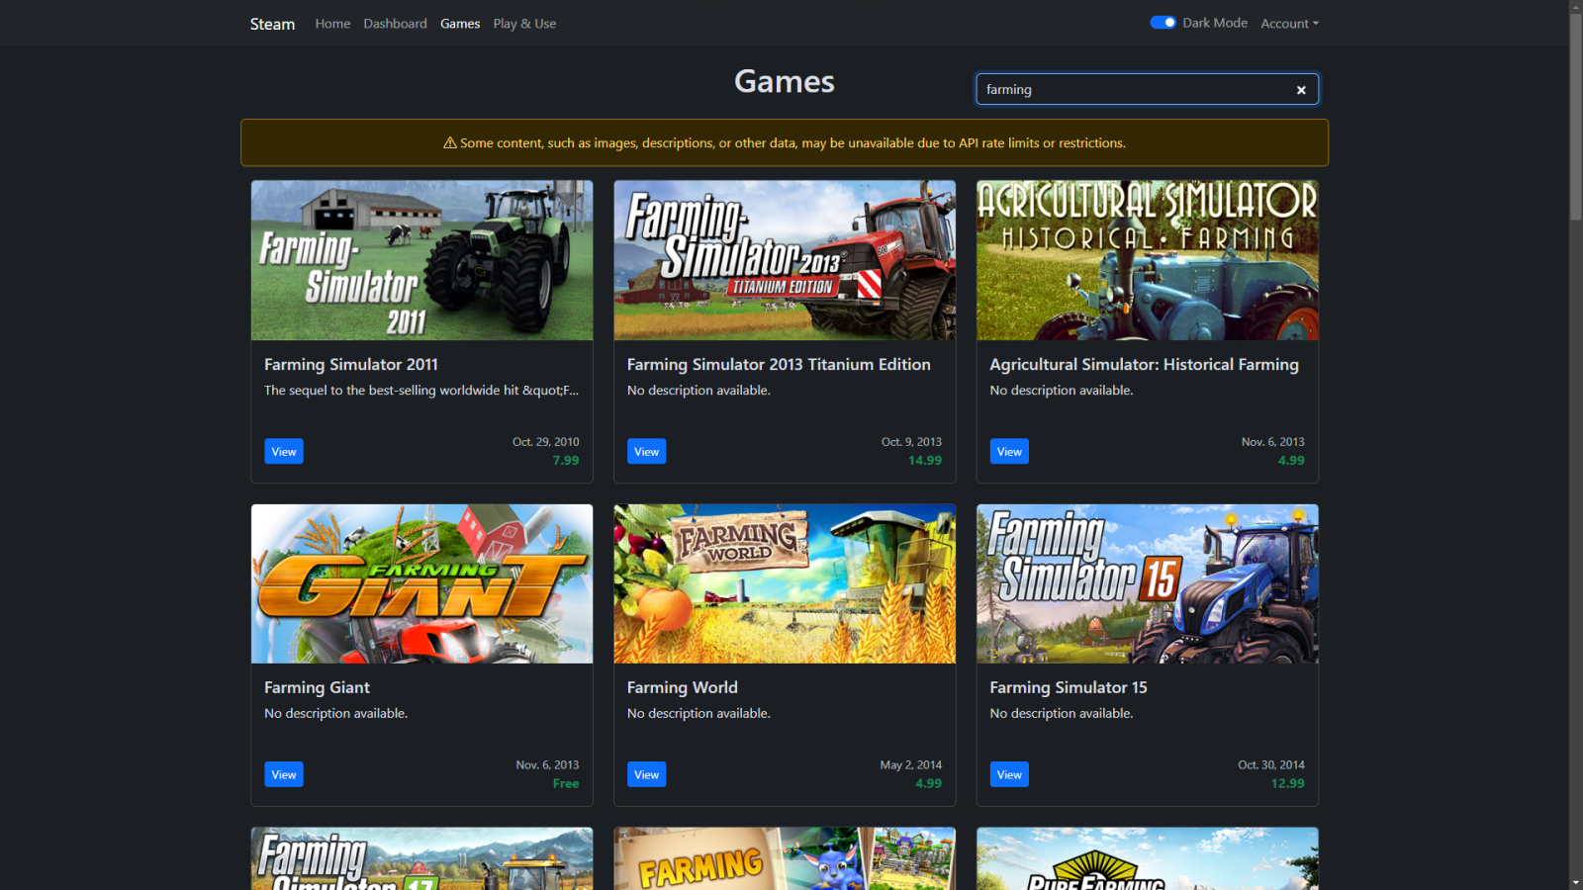Go to the Play & Use page
This screenshot has width=1583, height=890.
(524, 23)
